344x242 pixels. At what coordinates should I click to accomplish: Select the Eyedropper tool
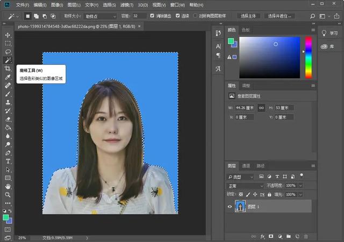coord(8,77)
